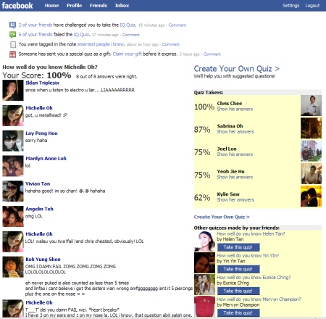Open '2 of your friends' link
Viewport: 326px width, 319px height.
pos(35,25)
